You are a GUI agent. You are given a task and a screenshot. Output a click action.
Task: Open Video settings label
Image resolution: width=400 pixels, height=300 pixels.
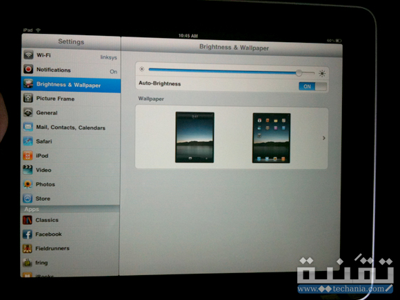(x=43, y=170)
